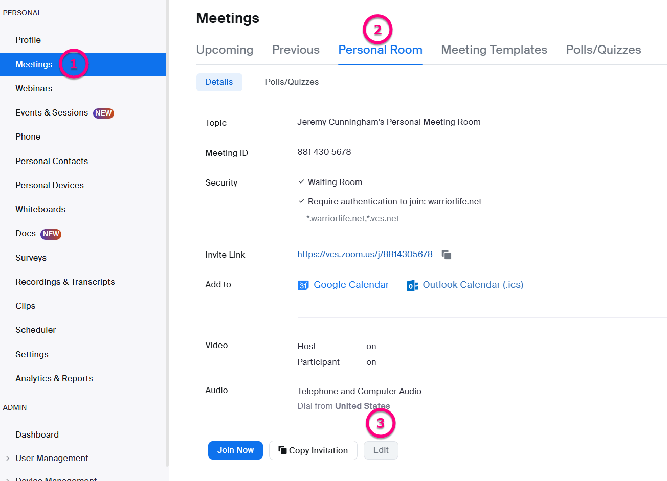Image resolution: width=667 pixels, height=481 pixels.
Task: Click the Google Calendar icon
Action: pos(303,285)
